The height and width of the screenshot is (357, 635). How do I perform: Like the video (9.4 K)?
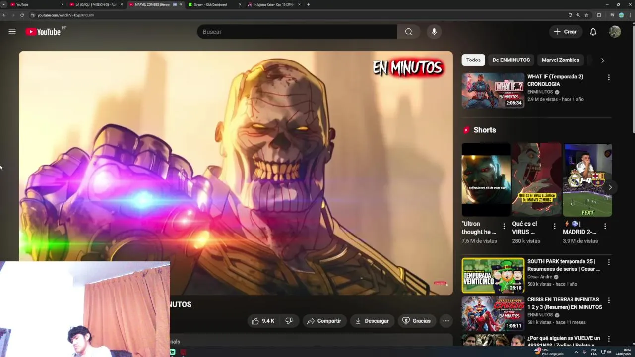coord(263,321)
